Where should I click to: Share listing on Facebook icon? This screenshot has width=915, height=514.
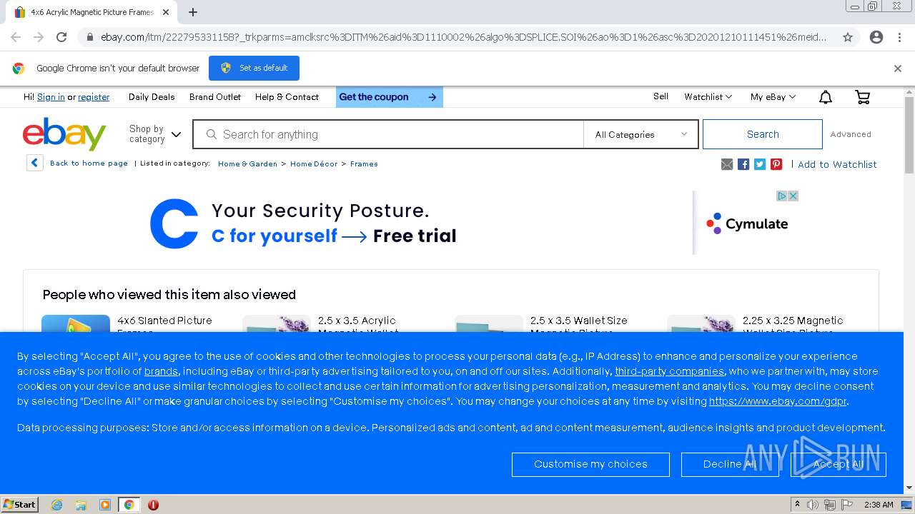click(743, 164)
